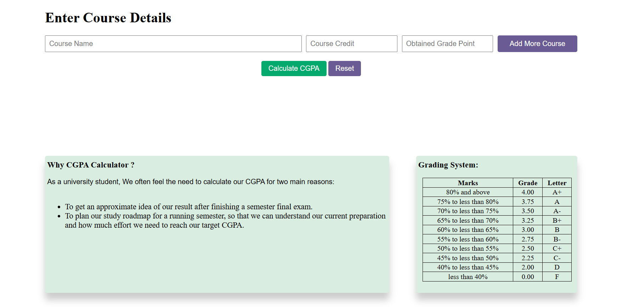Click the '50% to less than 55%' cell
Image resolution: width=617 pixels, height=307 pixels.
click(x=468, y=249)
